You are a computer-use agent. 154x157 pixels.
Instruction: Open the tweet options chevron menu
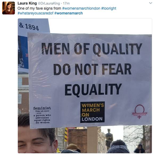151,3
